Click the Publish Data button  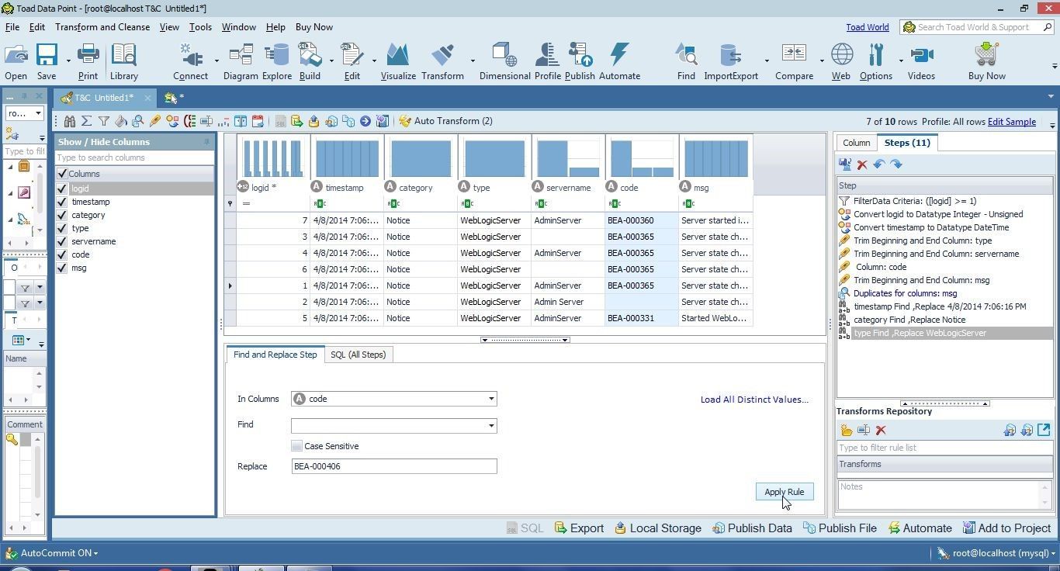point(752,528)
